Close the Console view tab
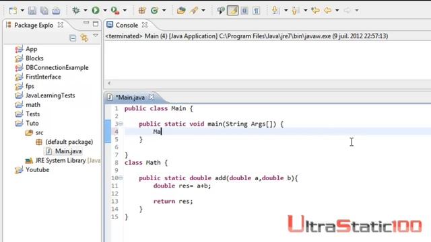 click(145, 25)
